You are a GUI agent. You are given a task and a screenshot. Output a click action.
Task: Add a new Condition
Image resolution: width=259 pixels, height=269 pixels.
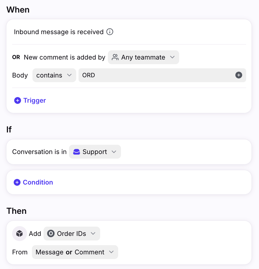tap(33, 182)
